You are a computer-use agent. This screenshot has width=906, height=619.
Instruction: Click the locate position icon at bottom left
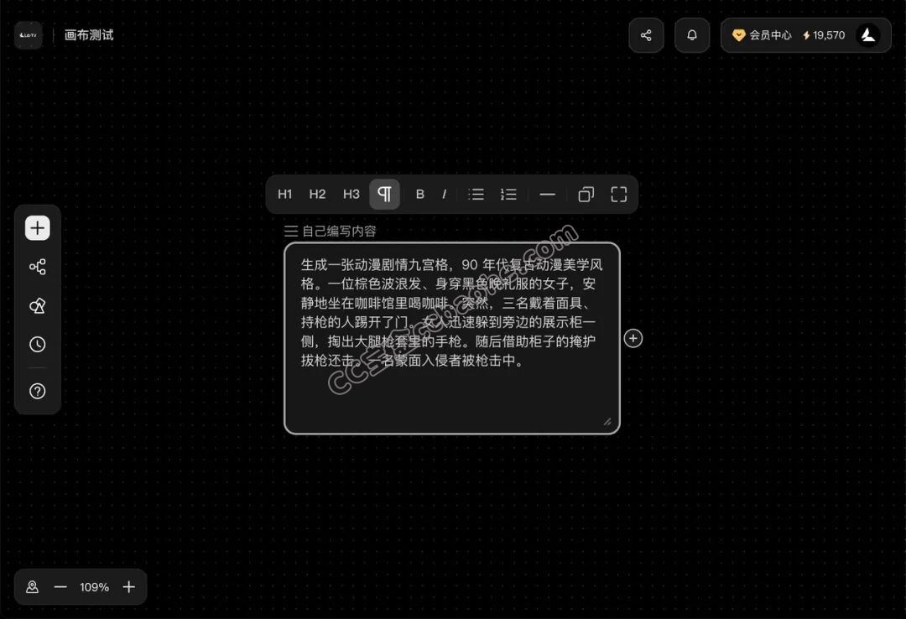point(33,587)
